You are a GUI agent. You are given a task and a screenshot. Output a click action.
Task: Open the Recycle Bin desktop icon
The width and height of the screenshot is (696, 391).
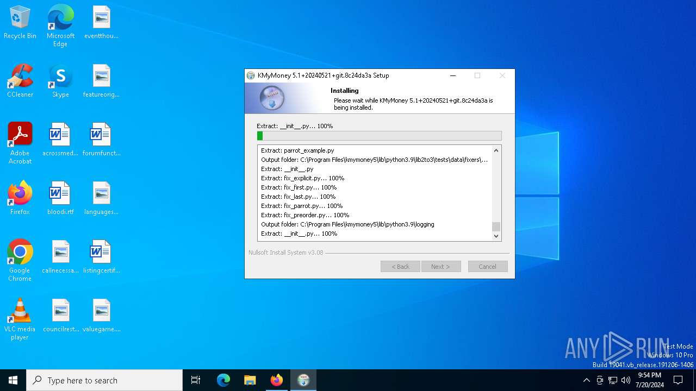(20, 23)
